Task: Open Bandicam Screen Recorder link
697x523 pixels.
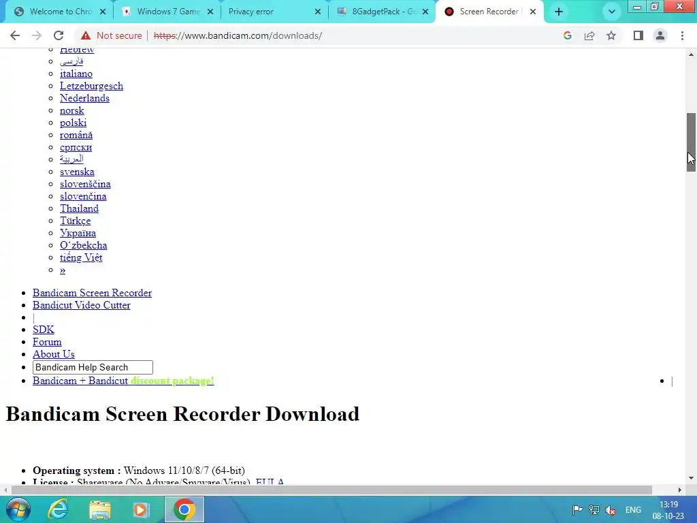Action: pyautogui.click(x=92, y=293)
